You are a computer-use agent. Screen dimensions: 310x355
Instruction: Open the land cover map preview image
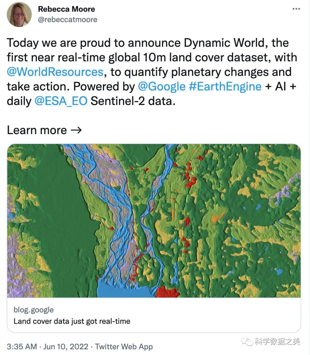click(x=154, y=220)
